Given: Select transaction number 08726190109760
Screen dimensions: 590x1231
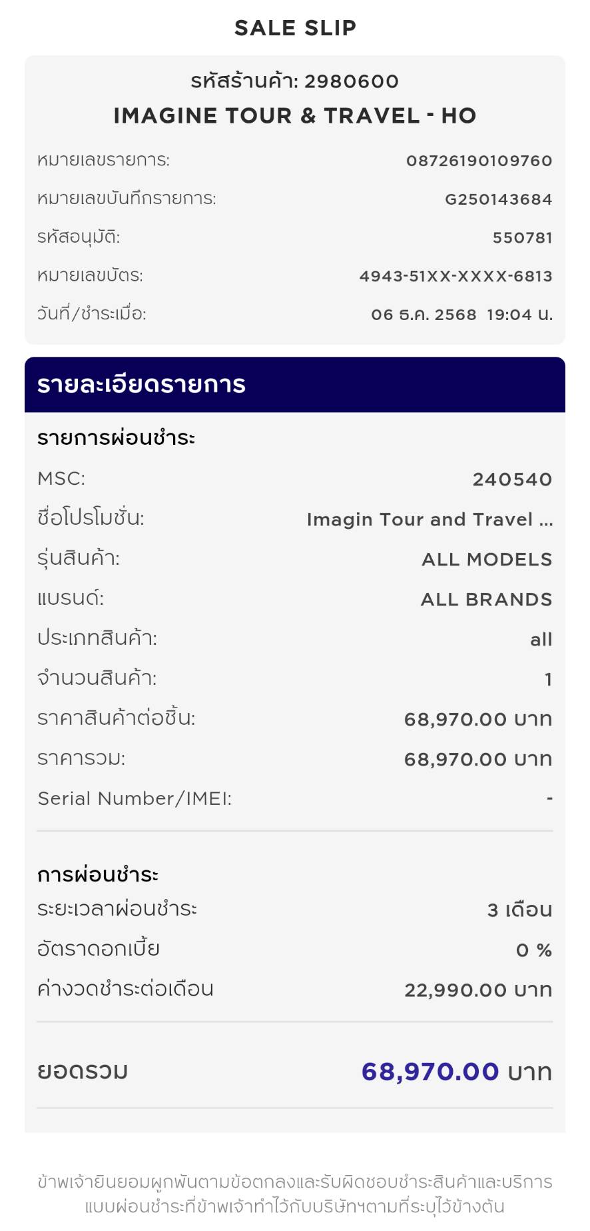Looking at the screenshot, I should pyautogui.click(x=479, y=161).
